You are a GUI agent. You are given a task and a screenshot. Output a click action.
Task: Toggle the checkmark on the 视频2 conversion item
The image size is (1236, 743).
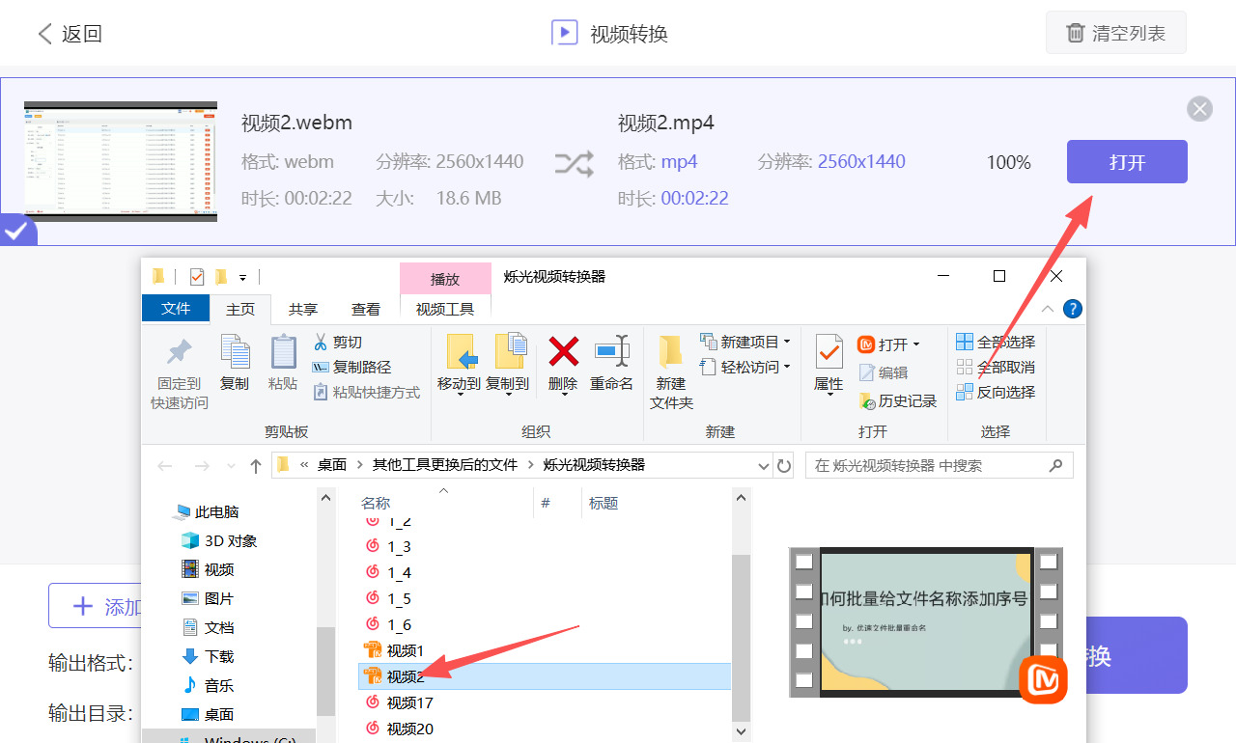tap(16, 231)
